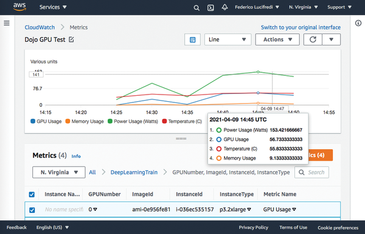Click the Metrics breadcrumb text
Screen dimensions: 365x234
coord(78,27)
